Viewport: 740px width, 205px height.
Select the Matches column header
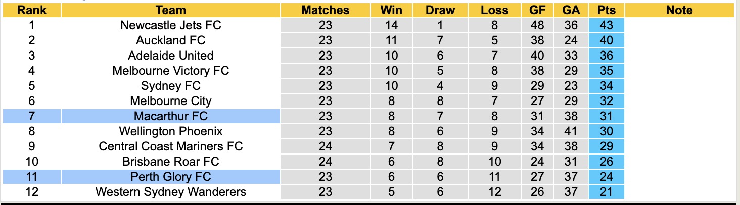point(325,10)
